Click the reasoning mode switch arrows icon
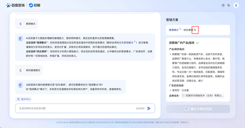Screen dimensions: 245x128 point(195,30)
